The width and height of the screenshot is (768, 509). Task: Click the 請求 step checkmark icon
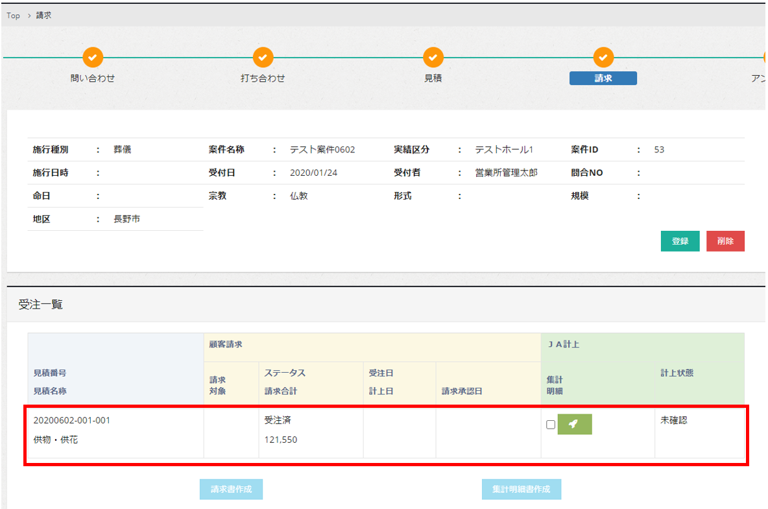tap(603, 58)
